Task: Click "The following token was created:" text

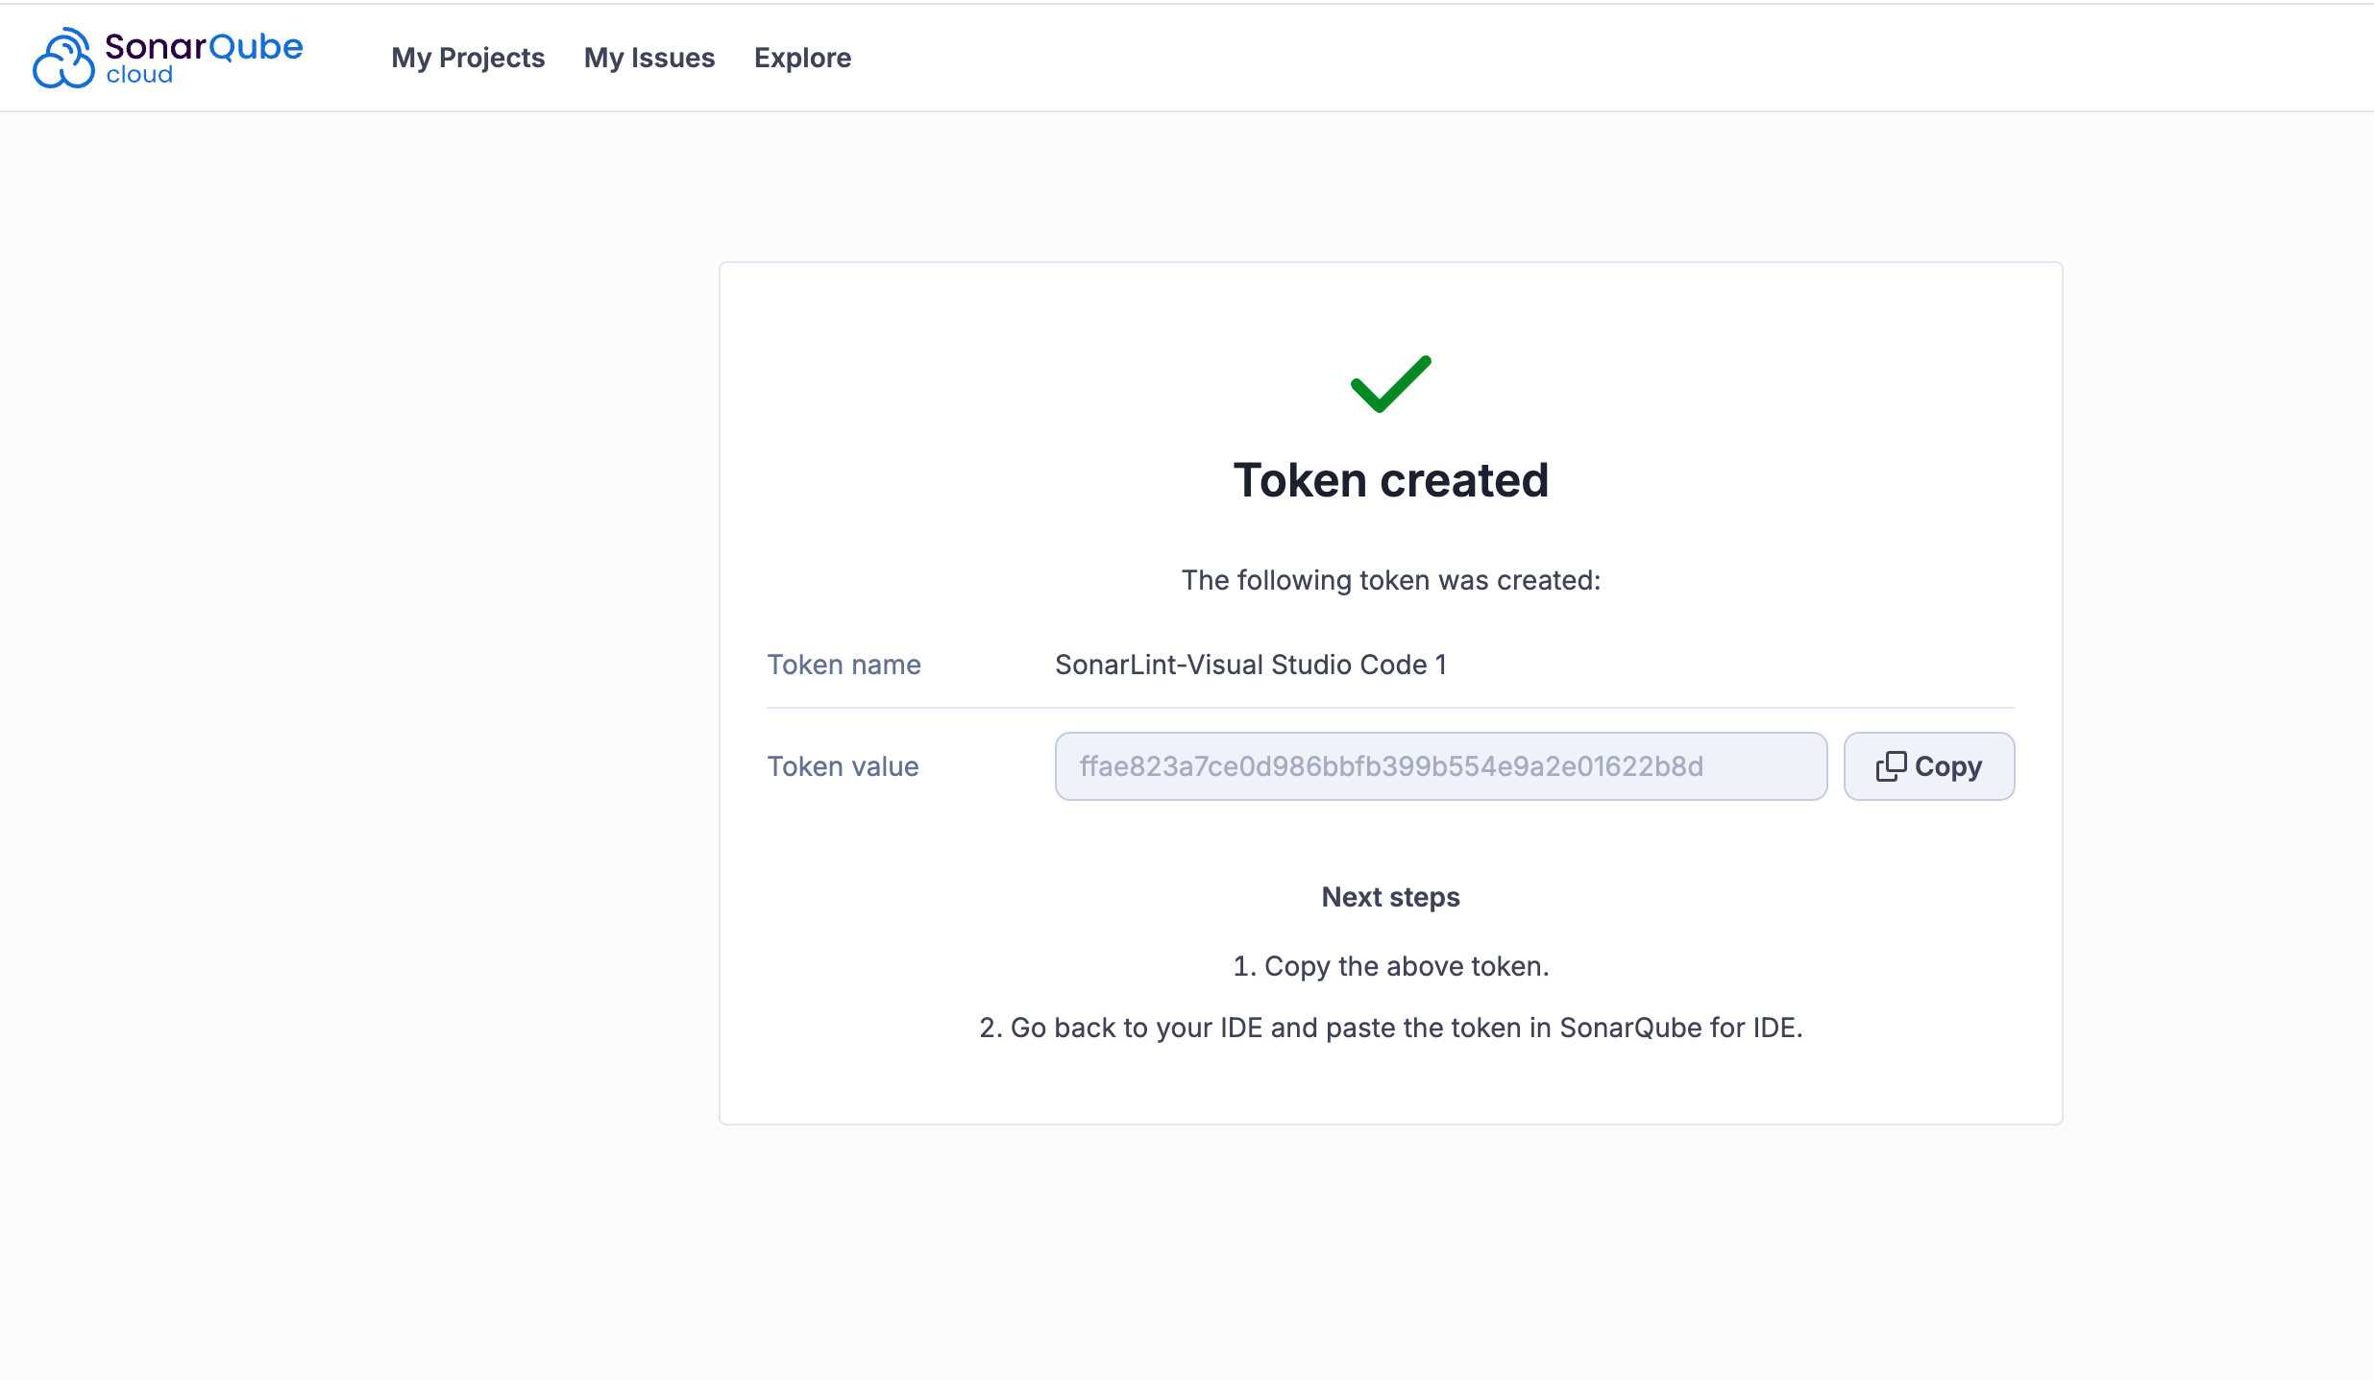Action: click(1390, 580)
